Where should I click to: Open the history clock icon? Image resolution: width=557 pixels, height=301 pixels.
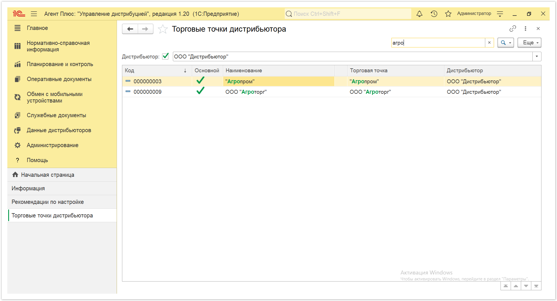click(x=434, y=14)
